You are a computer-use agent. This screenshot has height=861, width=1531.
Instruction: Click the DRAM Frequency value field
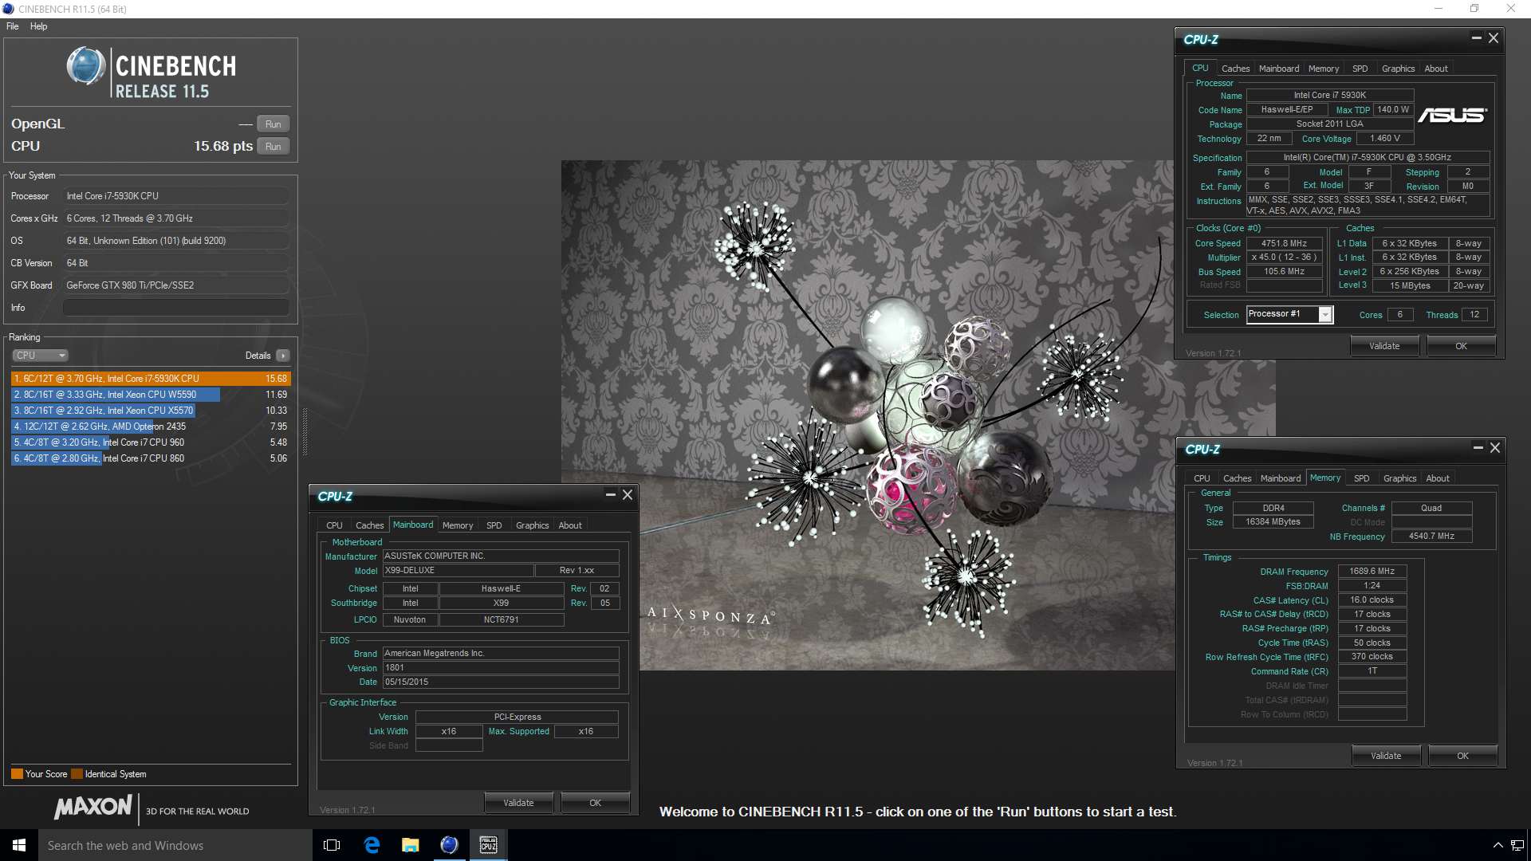1372,571
